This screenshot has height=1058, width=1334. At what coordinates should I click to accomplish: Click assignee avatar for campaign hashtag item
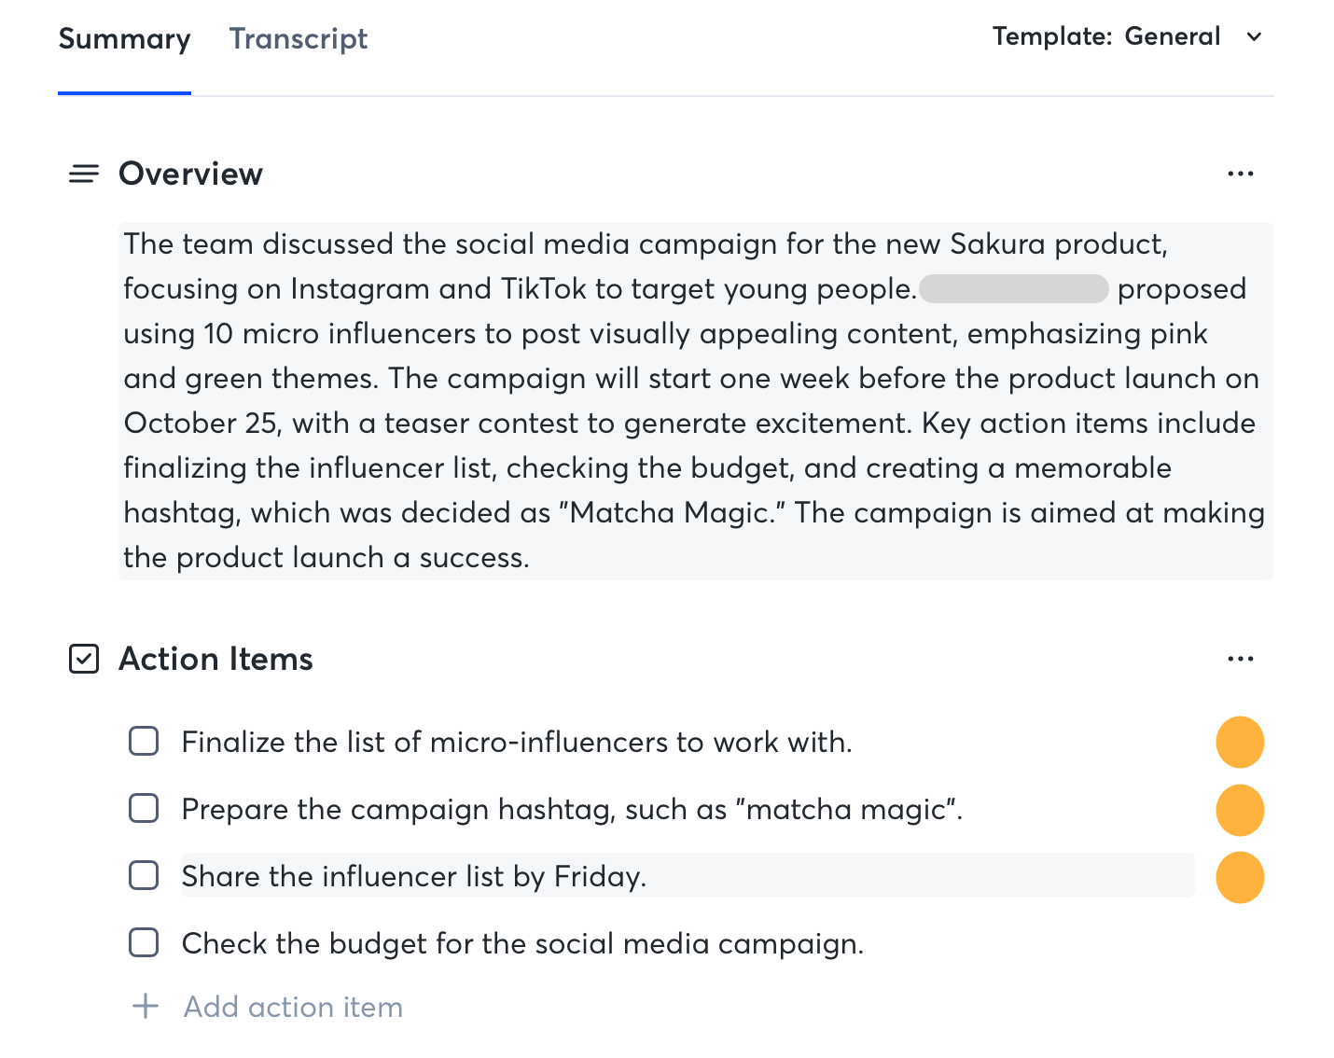(1240, 810)
